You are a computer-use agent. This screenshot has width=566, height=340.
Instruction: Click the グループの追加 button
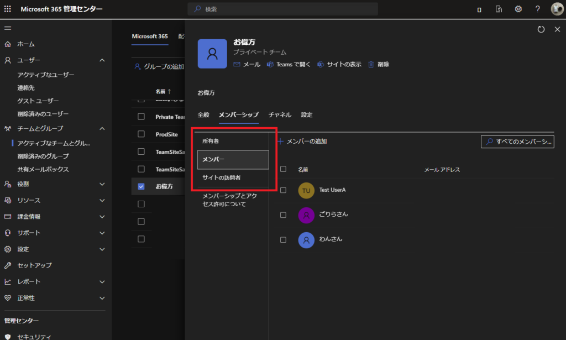click(159, 66)
